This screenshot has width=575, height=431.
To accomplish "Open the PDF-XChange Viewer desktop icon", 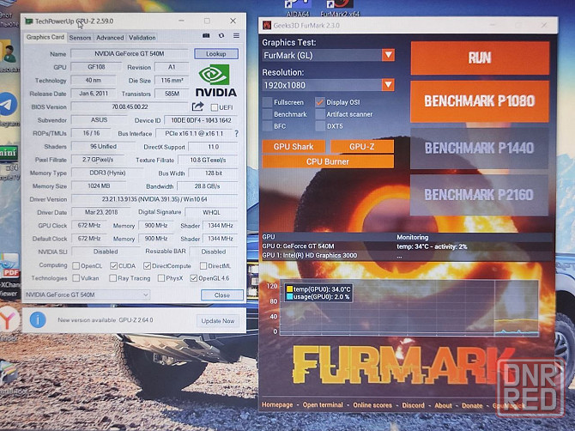I will click(x=10, y=266).
